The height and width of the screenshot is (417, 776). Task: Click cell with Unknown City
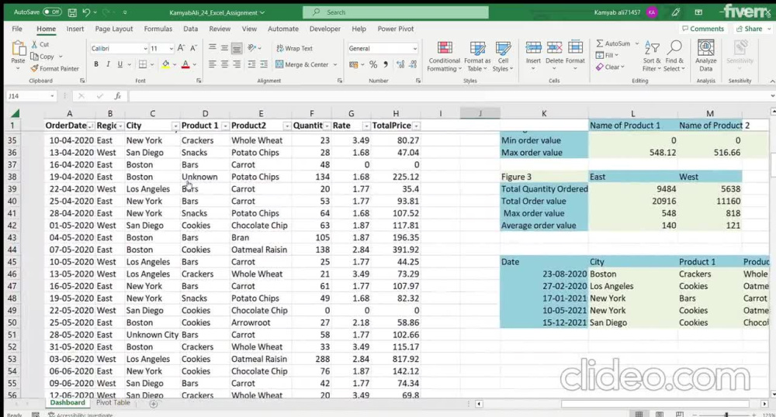point(152,335)
